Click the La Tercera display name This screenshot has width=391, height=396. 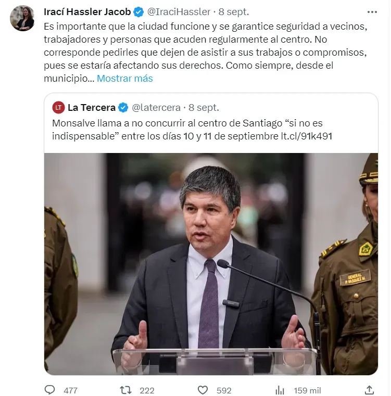92,108
